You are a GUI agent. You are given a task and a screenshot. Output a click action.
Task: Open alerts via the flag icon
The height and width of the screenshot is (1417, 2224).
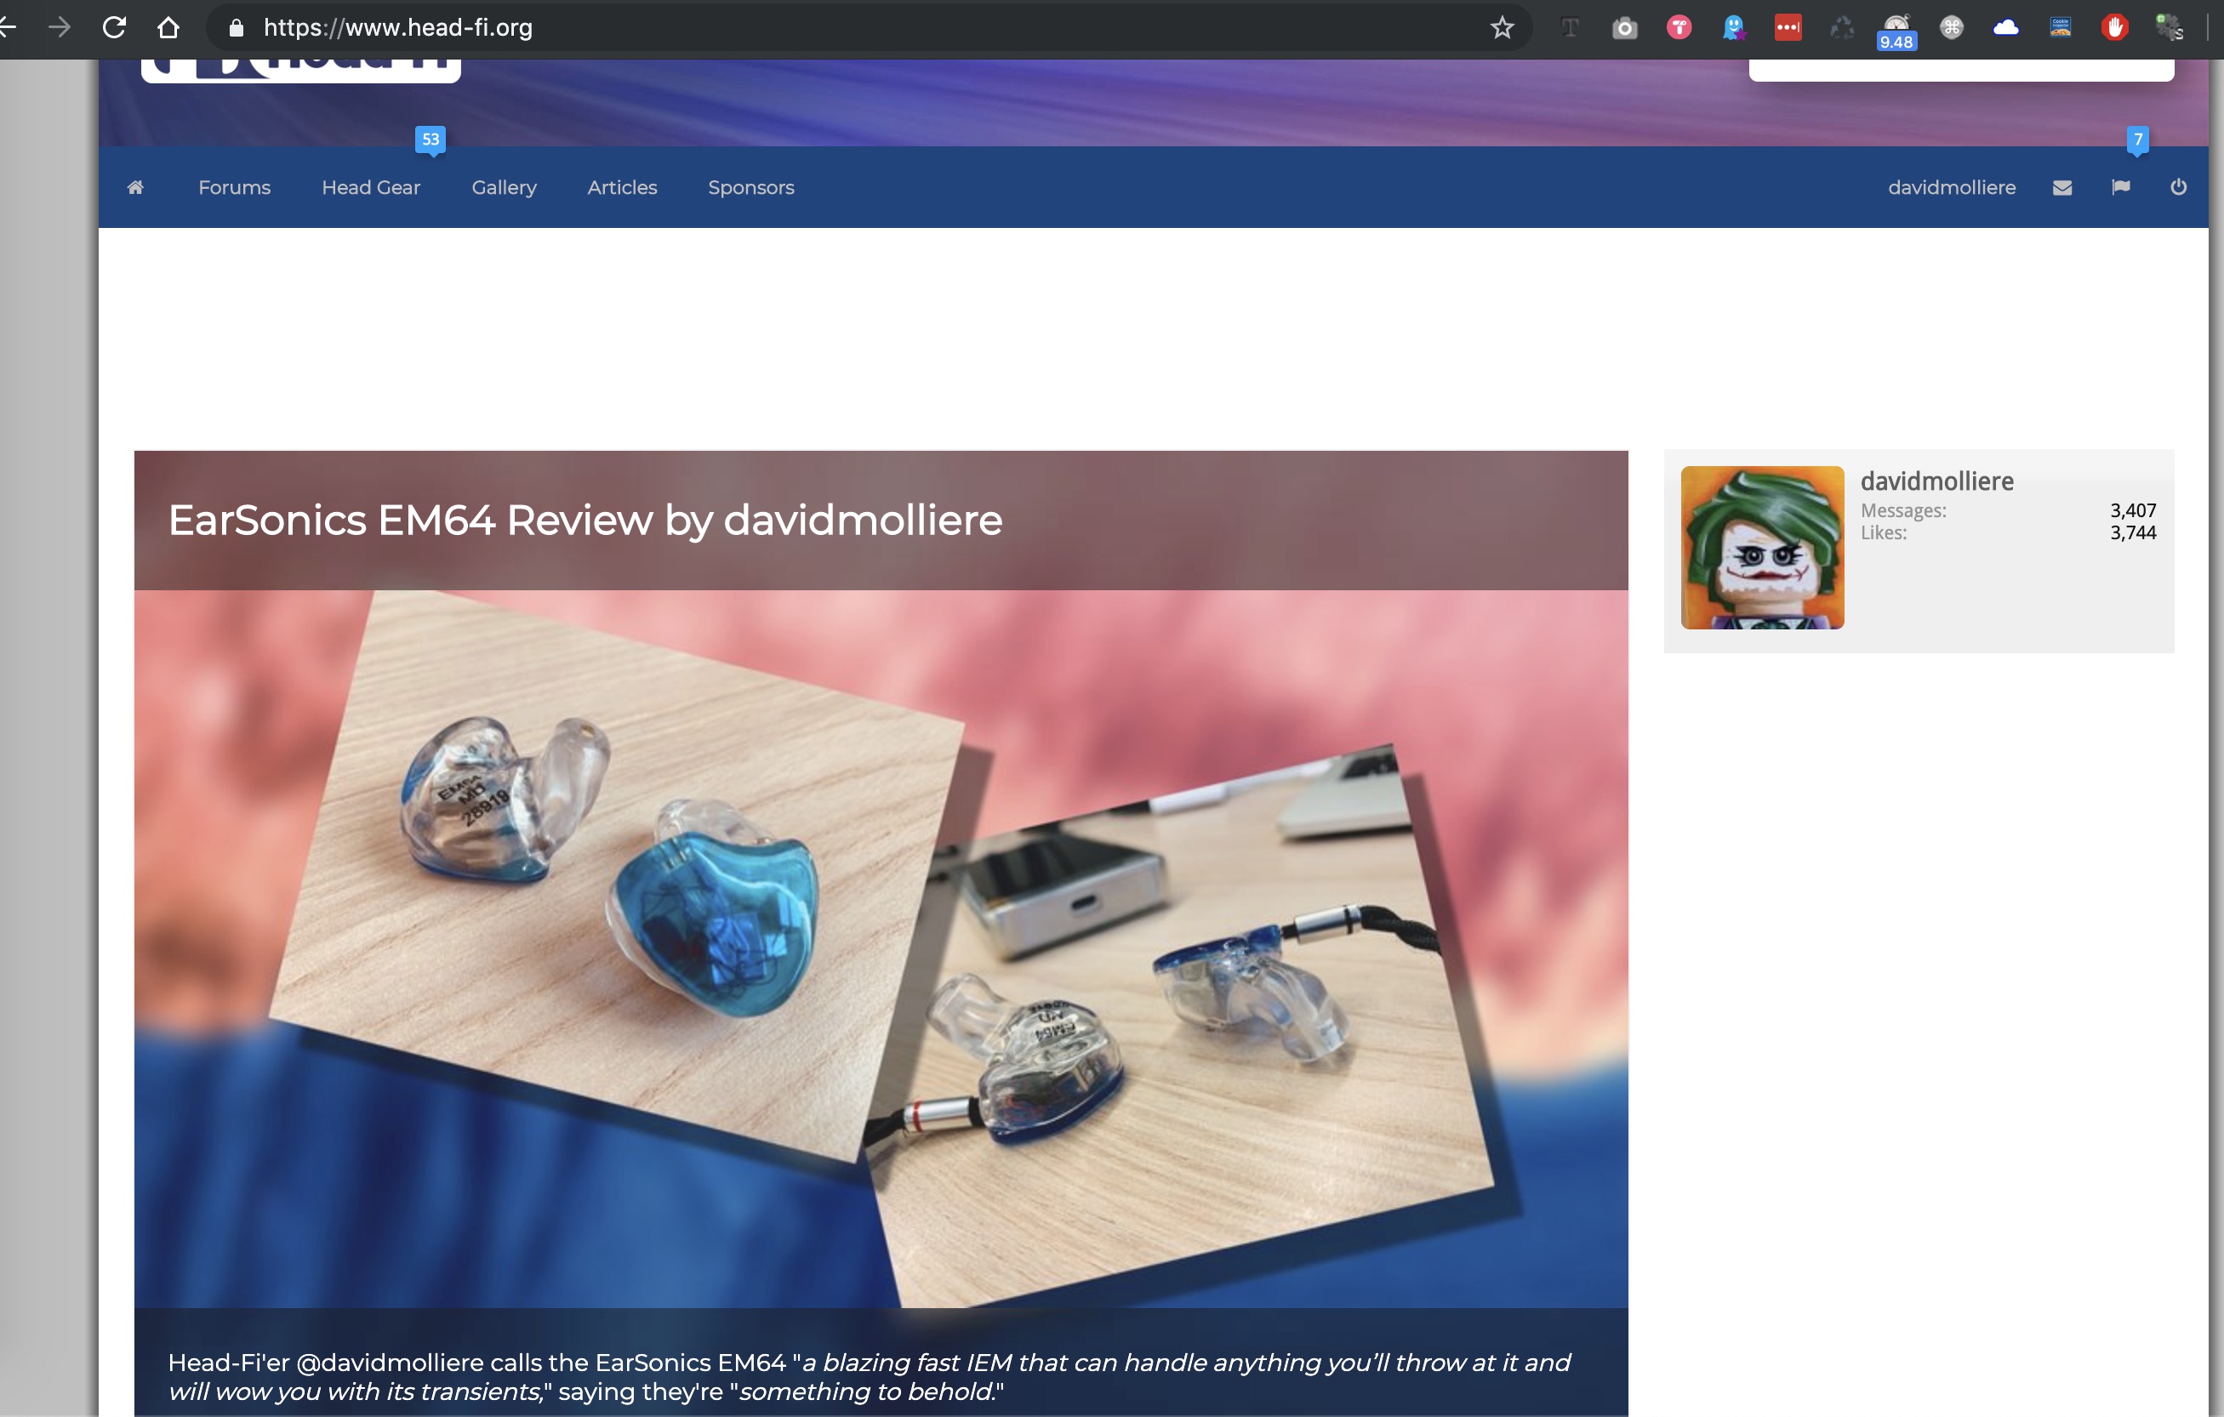tap(2120, 187)
